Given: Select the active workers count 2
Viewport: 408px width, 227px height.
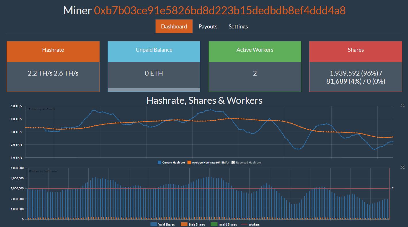Looking at the screenshot, I should point(255,73).
